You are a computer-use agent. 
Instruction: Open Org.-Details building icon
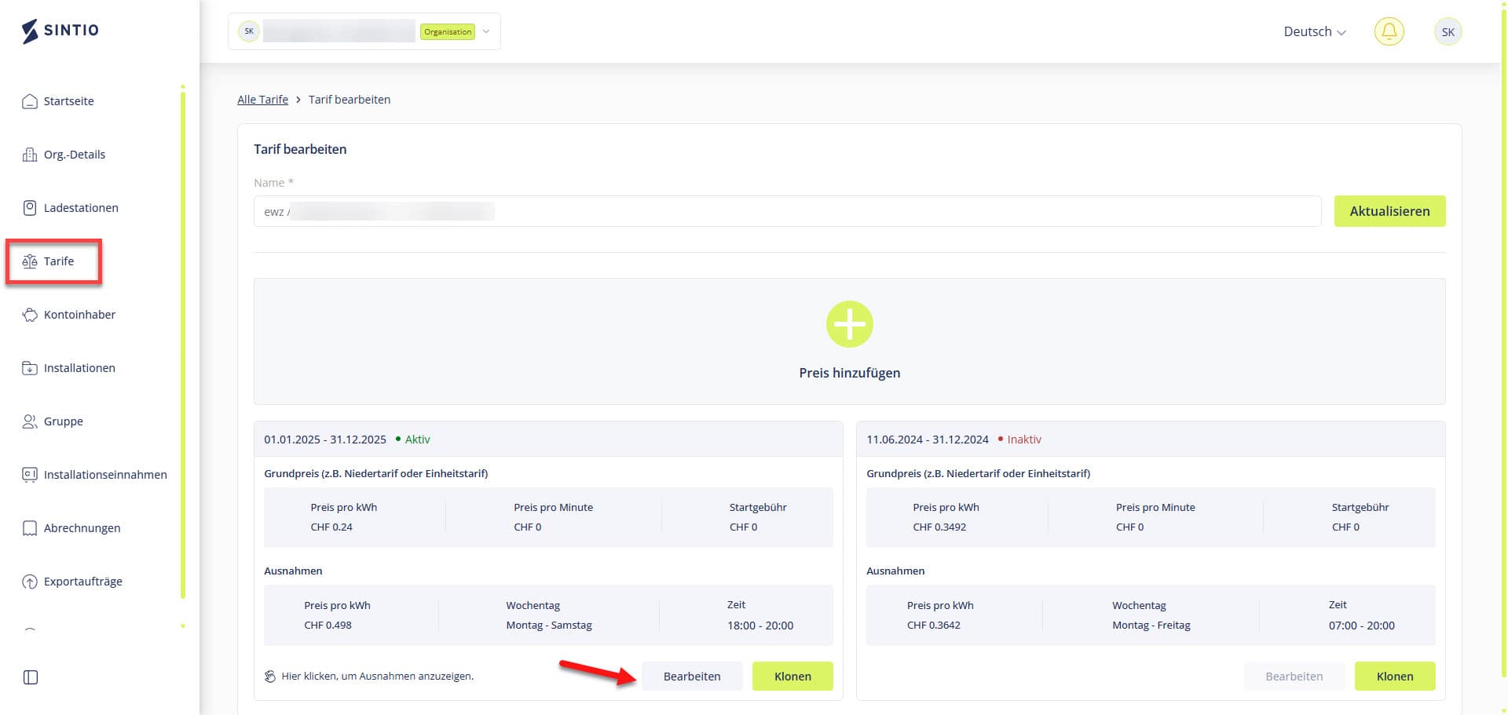pos(30,155)
